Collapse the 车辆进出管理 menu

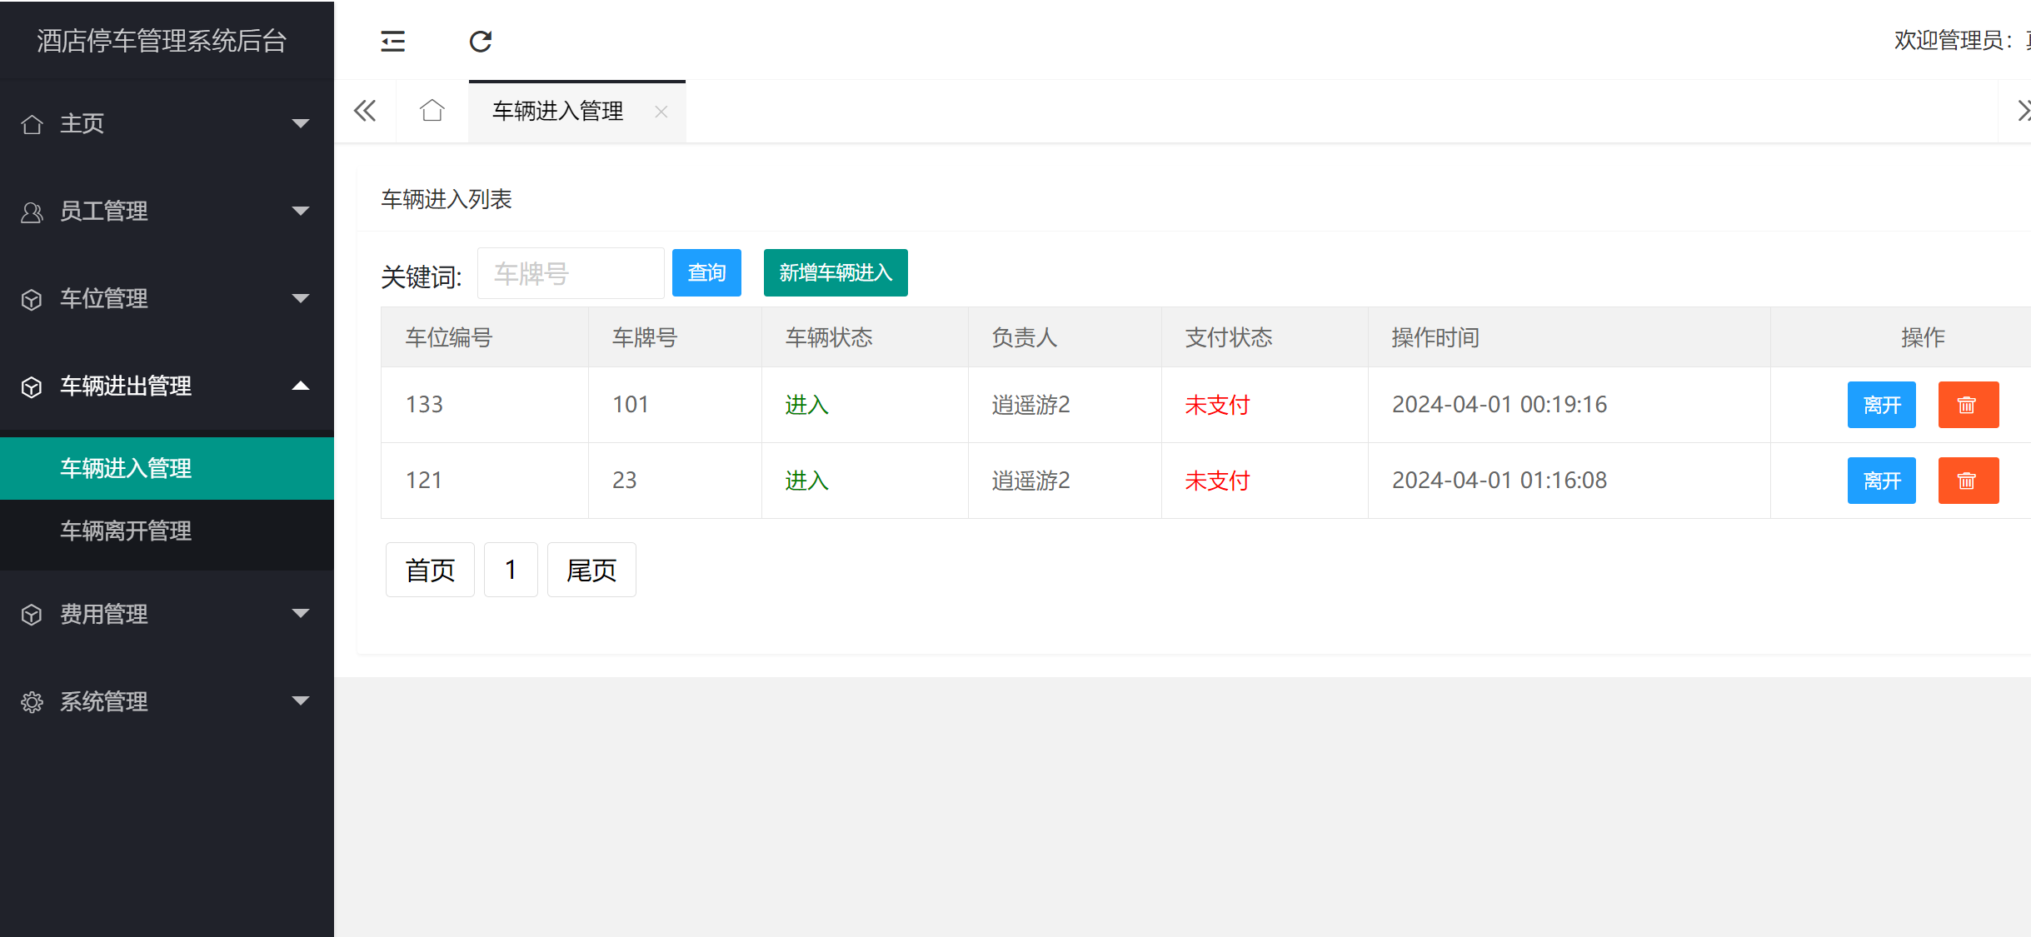click(x=167, y=386)
